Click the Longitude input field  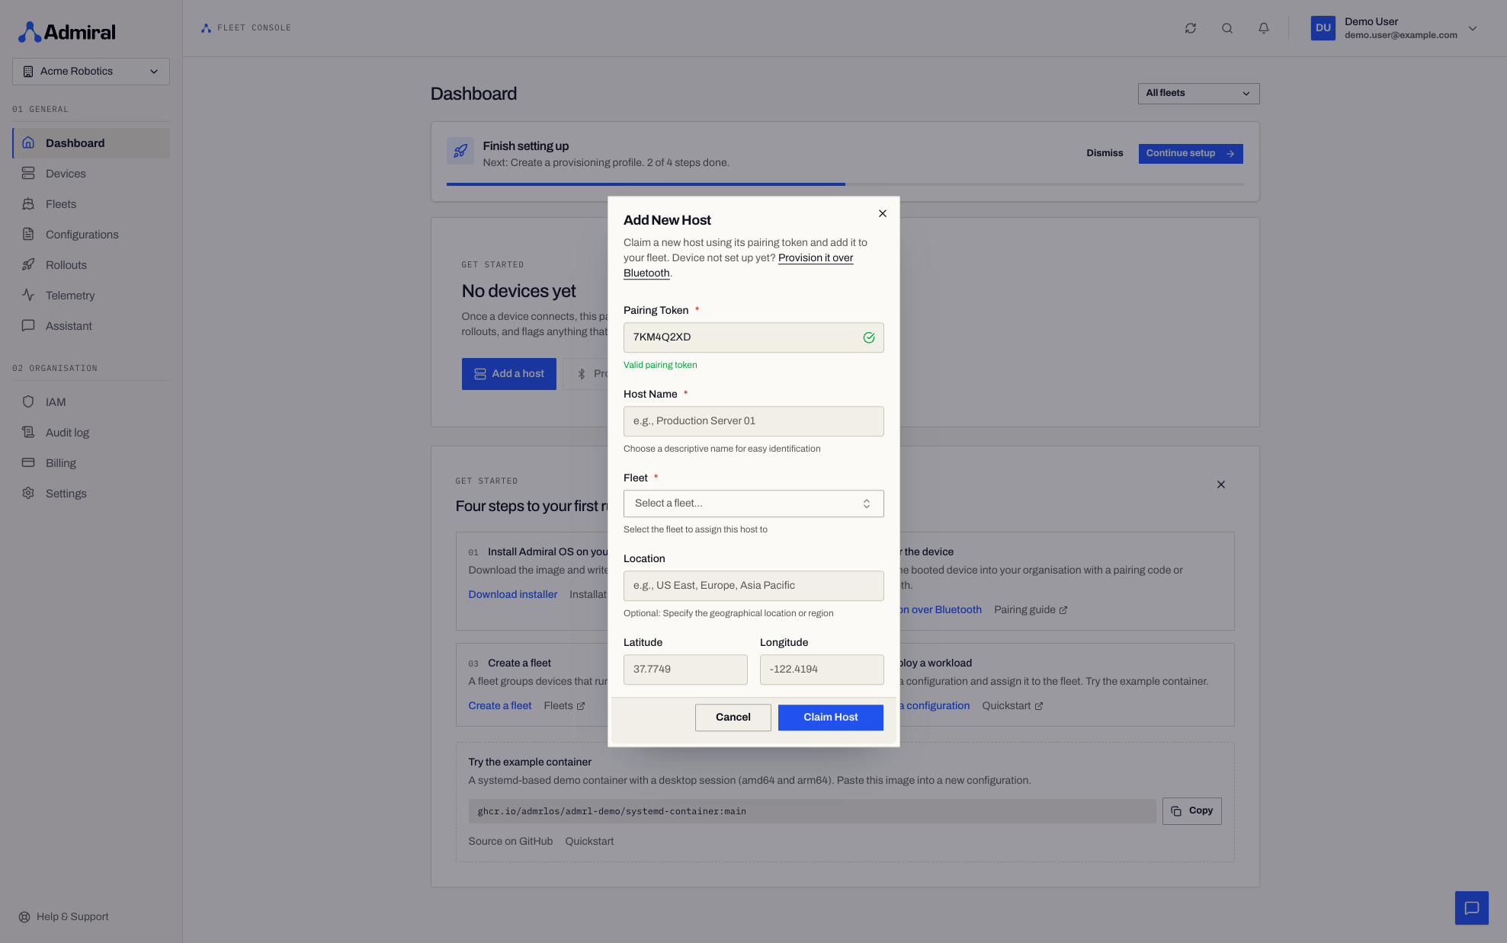coord(822,670)
